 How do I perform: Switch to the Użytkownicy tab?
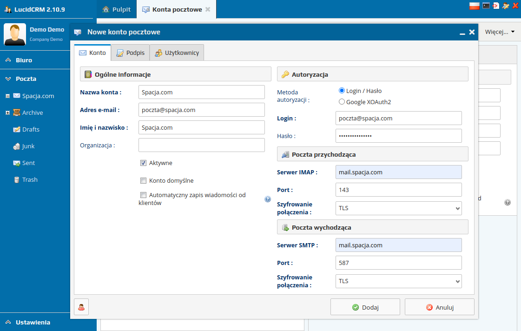(x=177, y=53)
